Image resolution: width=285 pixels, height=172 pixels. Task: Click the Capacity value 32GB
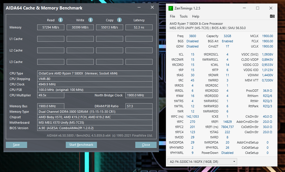pos(227,36)
